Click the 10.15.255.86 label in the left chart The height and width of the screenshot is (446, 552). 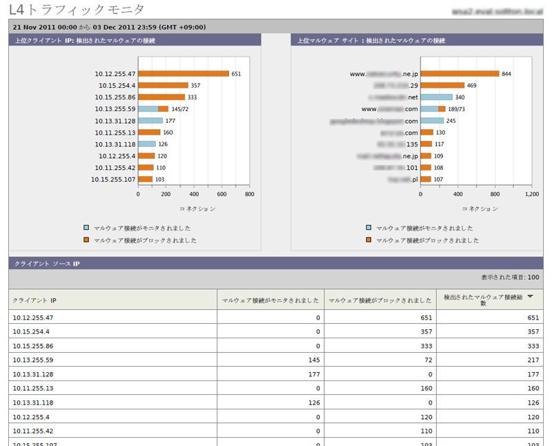pyautogui.click(x=115, y=97)
